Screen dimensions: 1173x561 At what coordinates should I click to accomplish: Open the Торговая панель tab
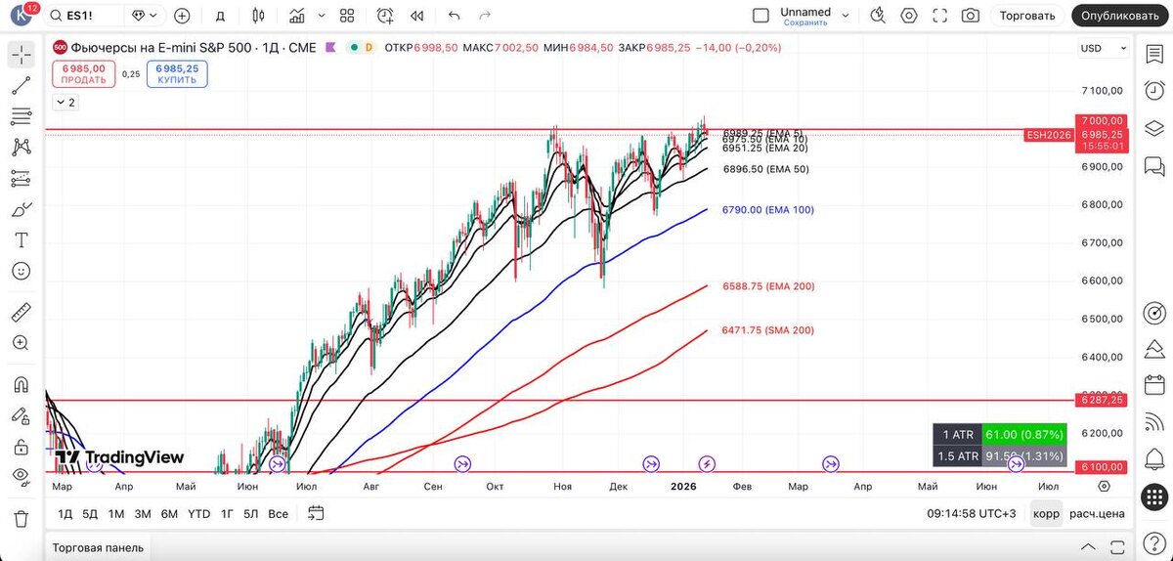coord(98,547)
